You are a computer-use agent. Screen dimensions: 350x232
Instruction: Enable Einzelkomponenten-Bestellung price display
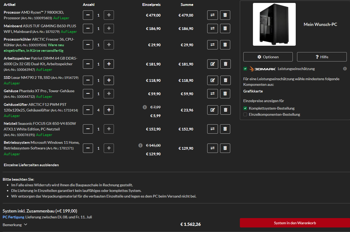click(x=245, y=114)
